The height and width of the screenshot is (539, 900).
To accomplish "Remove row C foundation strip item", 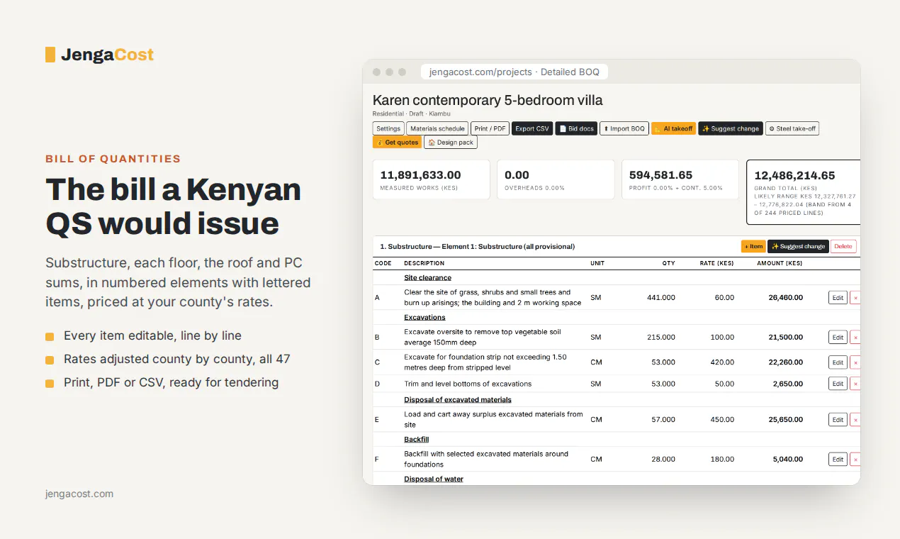I will pos(855,362).
